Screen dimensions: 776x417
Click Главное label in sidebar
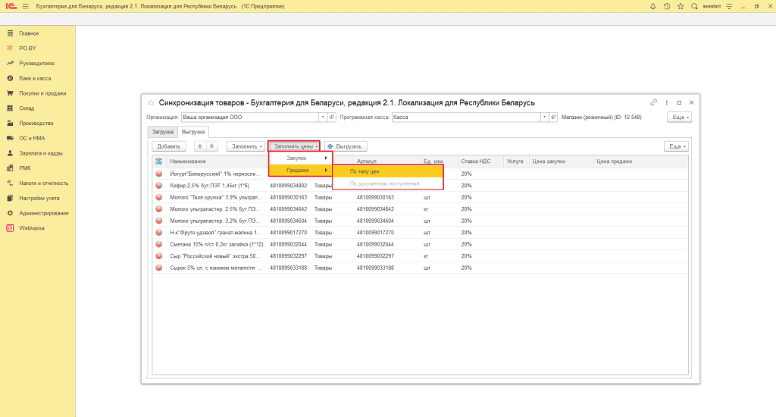point(29,33)
